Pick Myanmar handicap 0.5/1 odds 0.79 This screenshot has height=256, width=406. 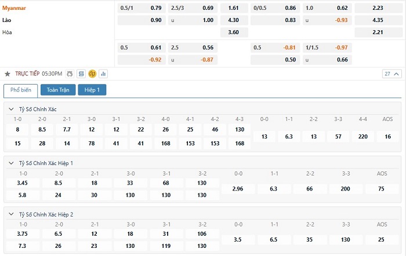[142, 8]
